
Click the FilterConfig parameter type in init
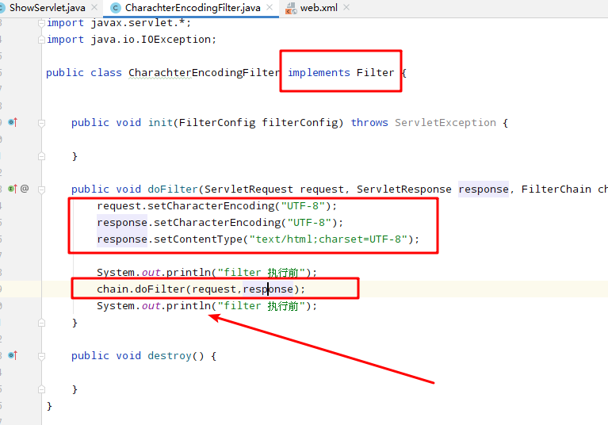[217, 123]
